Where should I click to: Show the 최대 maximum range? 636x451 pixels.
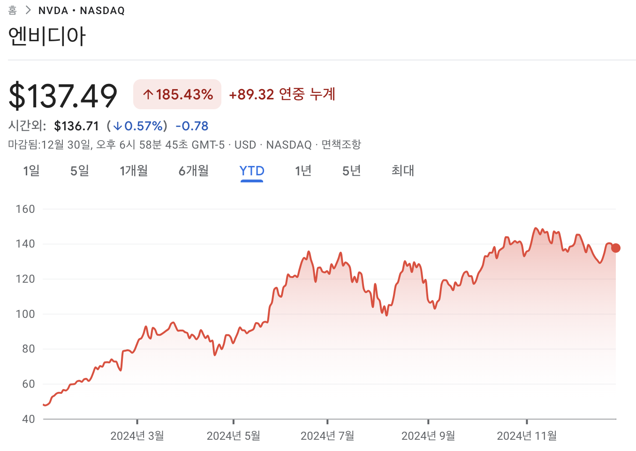[403, 171]
